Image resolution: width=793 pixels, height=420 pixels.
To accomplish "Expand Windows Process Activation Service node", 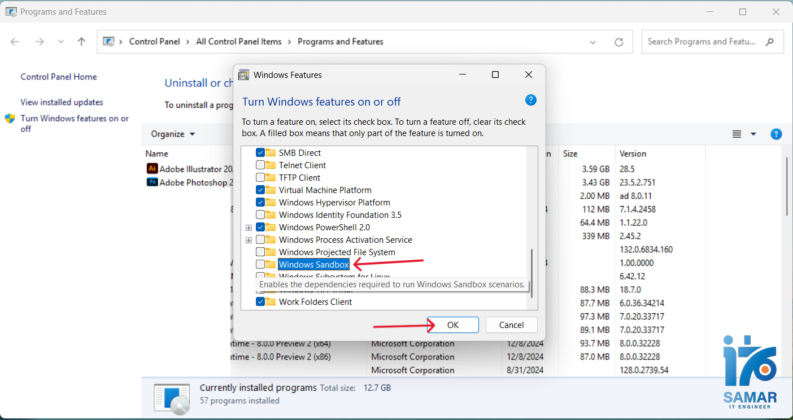I will click(249, 240).
